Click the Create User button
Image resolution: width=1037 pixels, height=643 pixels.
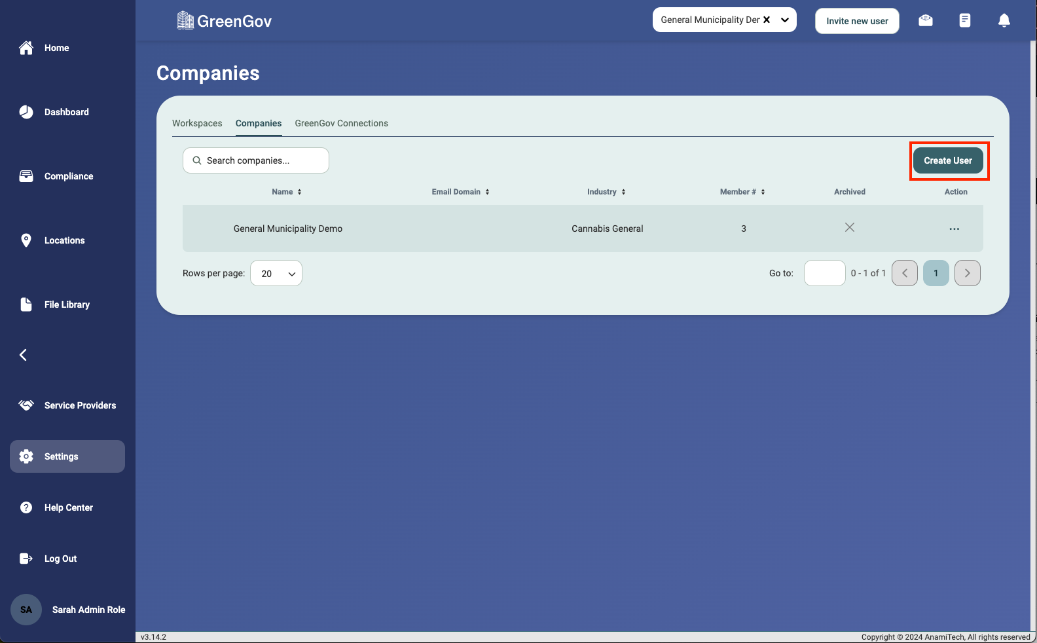point(948,160)
